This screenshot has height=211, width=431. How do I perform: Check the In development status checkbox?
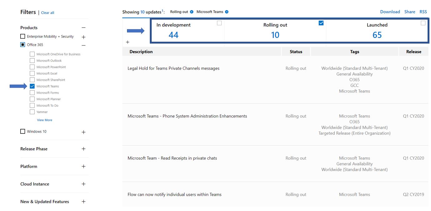coord(219,23)
